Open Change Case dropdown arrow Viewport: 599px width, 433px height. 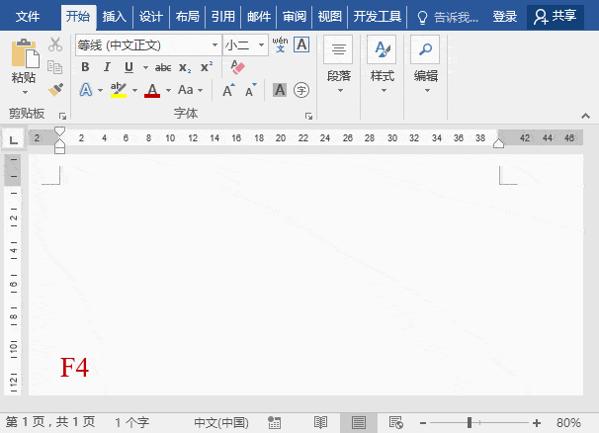(x=201, y=91)
